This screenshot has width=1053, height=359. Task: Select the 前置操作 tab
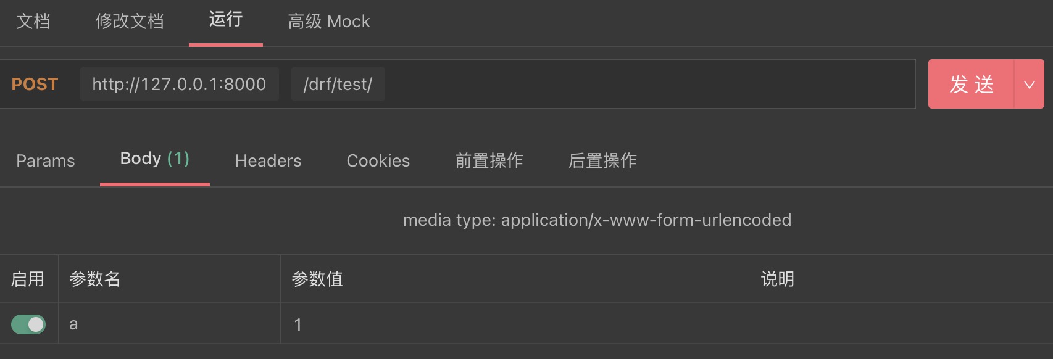488,160
